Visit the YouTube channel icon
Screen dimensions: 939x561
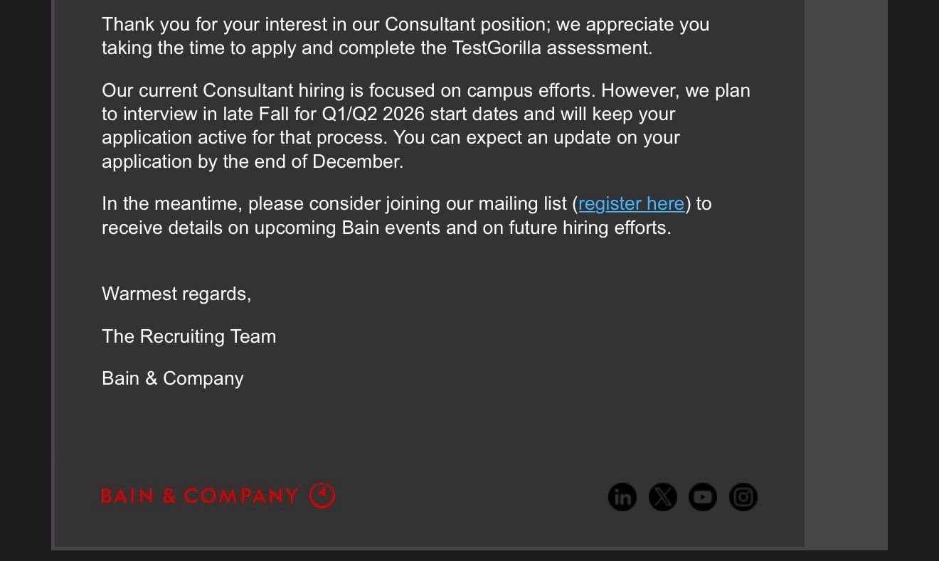(x=703, y=497)
